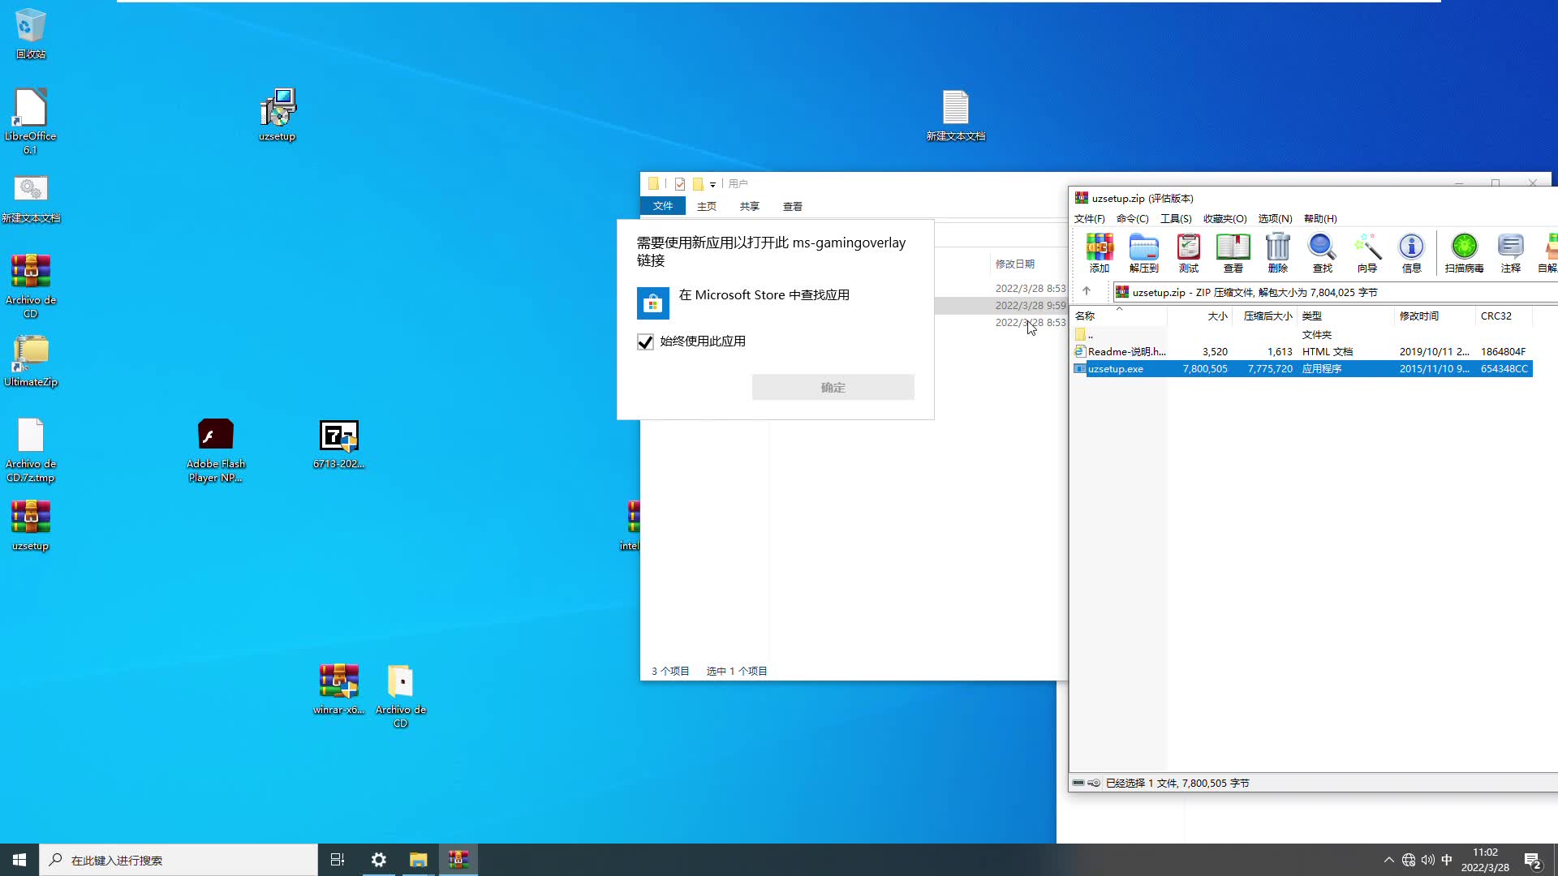The height and width of the screenshot is (876, 1558).
Task: Show archive Info (信息) icon
Action: (1412, 253)
